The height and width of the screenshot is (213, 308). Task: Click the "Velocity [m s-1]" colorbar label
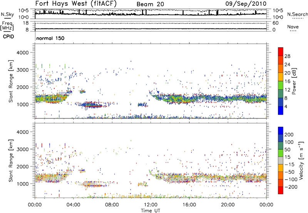(301, 160)
